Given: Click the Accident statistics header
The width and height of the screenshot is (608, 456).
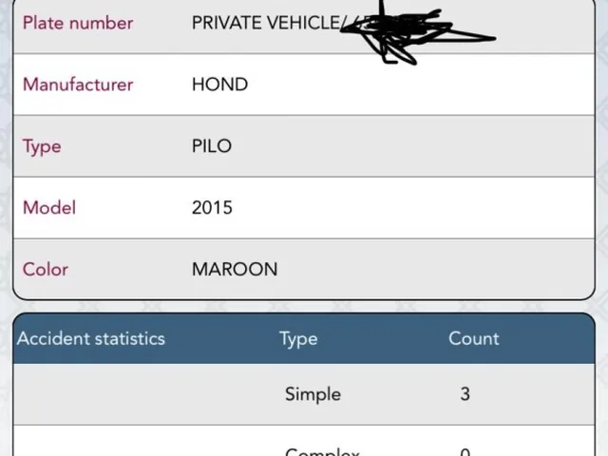Looking at the screenshot, I should click(91, 338).
